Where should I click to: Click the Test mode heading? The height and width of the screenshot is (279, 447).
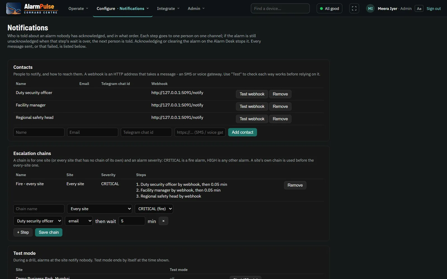pos(25,253)
